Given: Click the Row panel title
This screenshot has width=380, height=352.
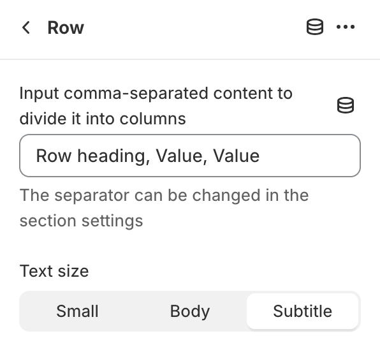Looking at the screenshot, I should coord(66,27).
